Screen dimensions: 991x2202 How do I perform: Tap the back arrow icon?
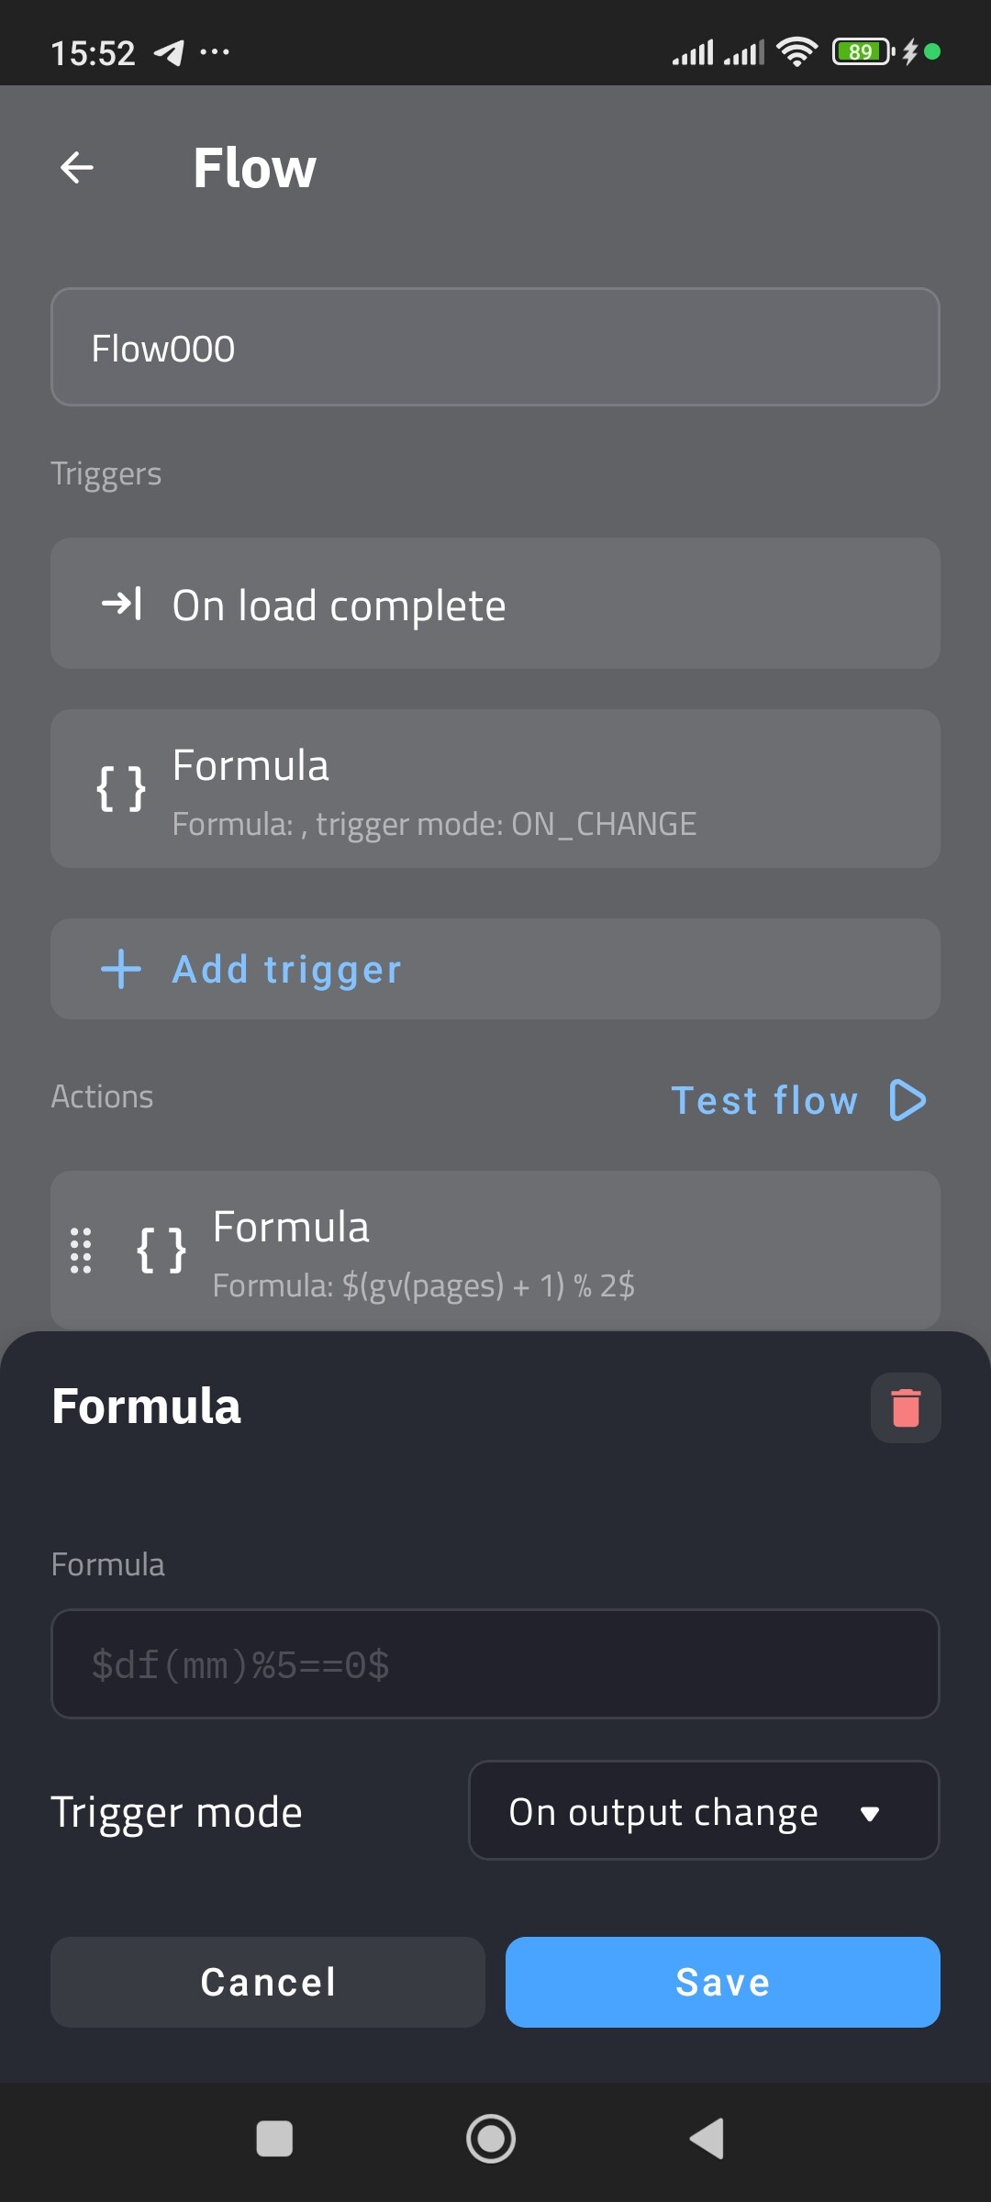77,168
